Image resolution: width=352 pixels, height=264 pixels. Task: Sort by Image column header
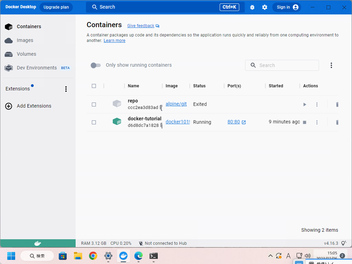(172, 86)
